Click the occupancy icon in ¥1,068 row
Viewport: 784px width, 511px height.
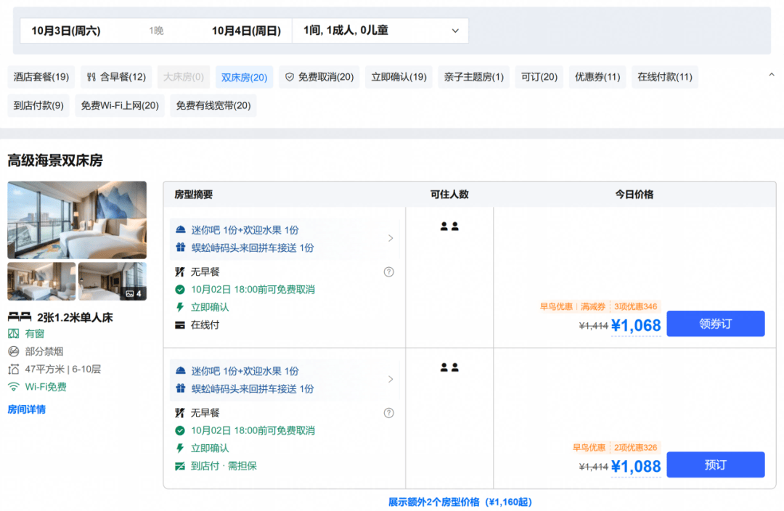[x=449, y=226]
